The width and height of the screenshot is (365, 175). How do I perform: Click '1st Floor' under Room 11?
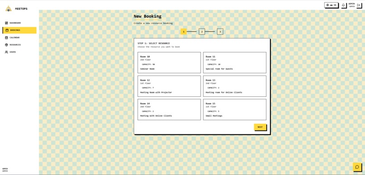[x=211, y=60]
